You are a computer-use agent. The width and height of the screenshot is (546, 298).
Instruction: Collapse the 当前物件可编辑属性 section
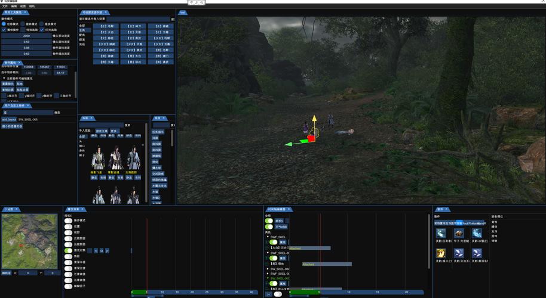coord(4,79)
